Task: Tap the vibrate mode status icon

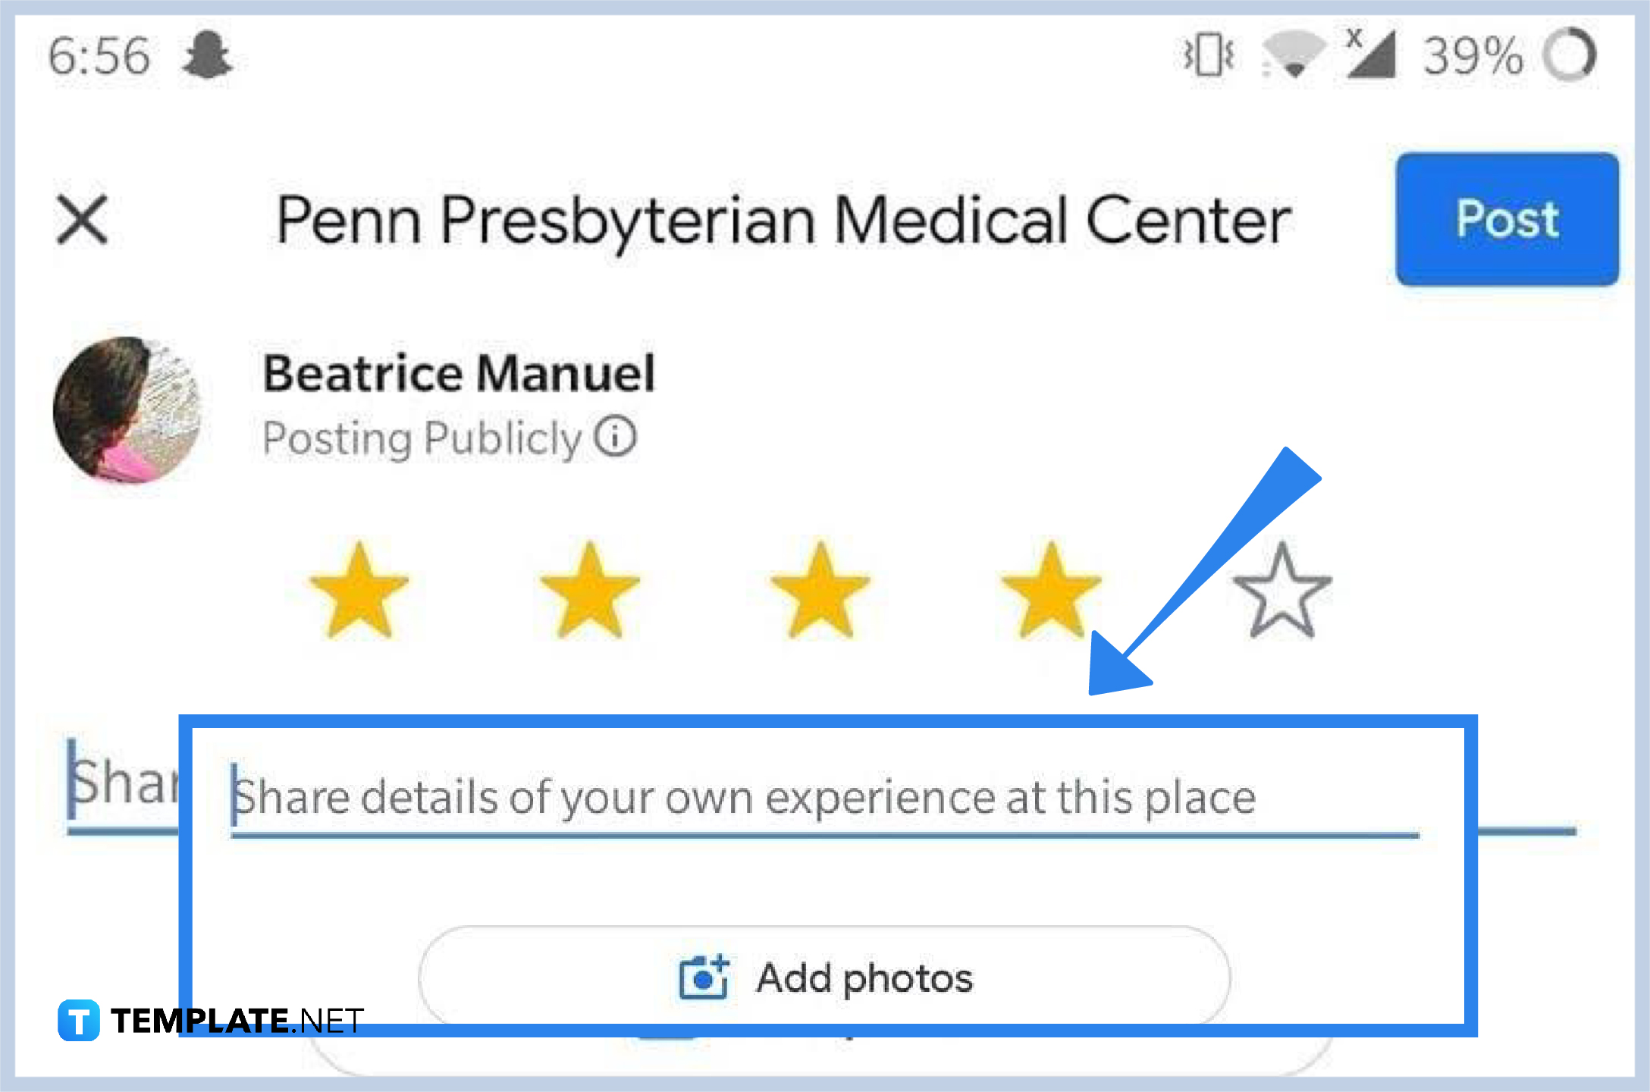Action: coord(1209,55)
